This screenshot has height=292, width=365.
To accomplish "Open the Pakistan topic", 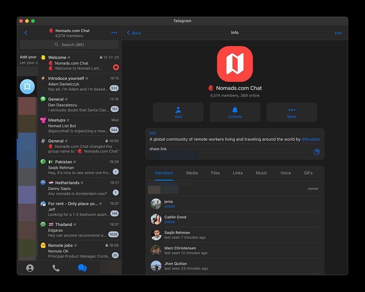I will click(80, 167).
